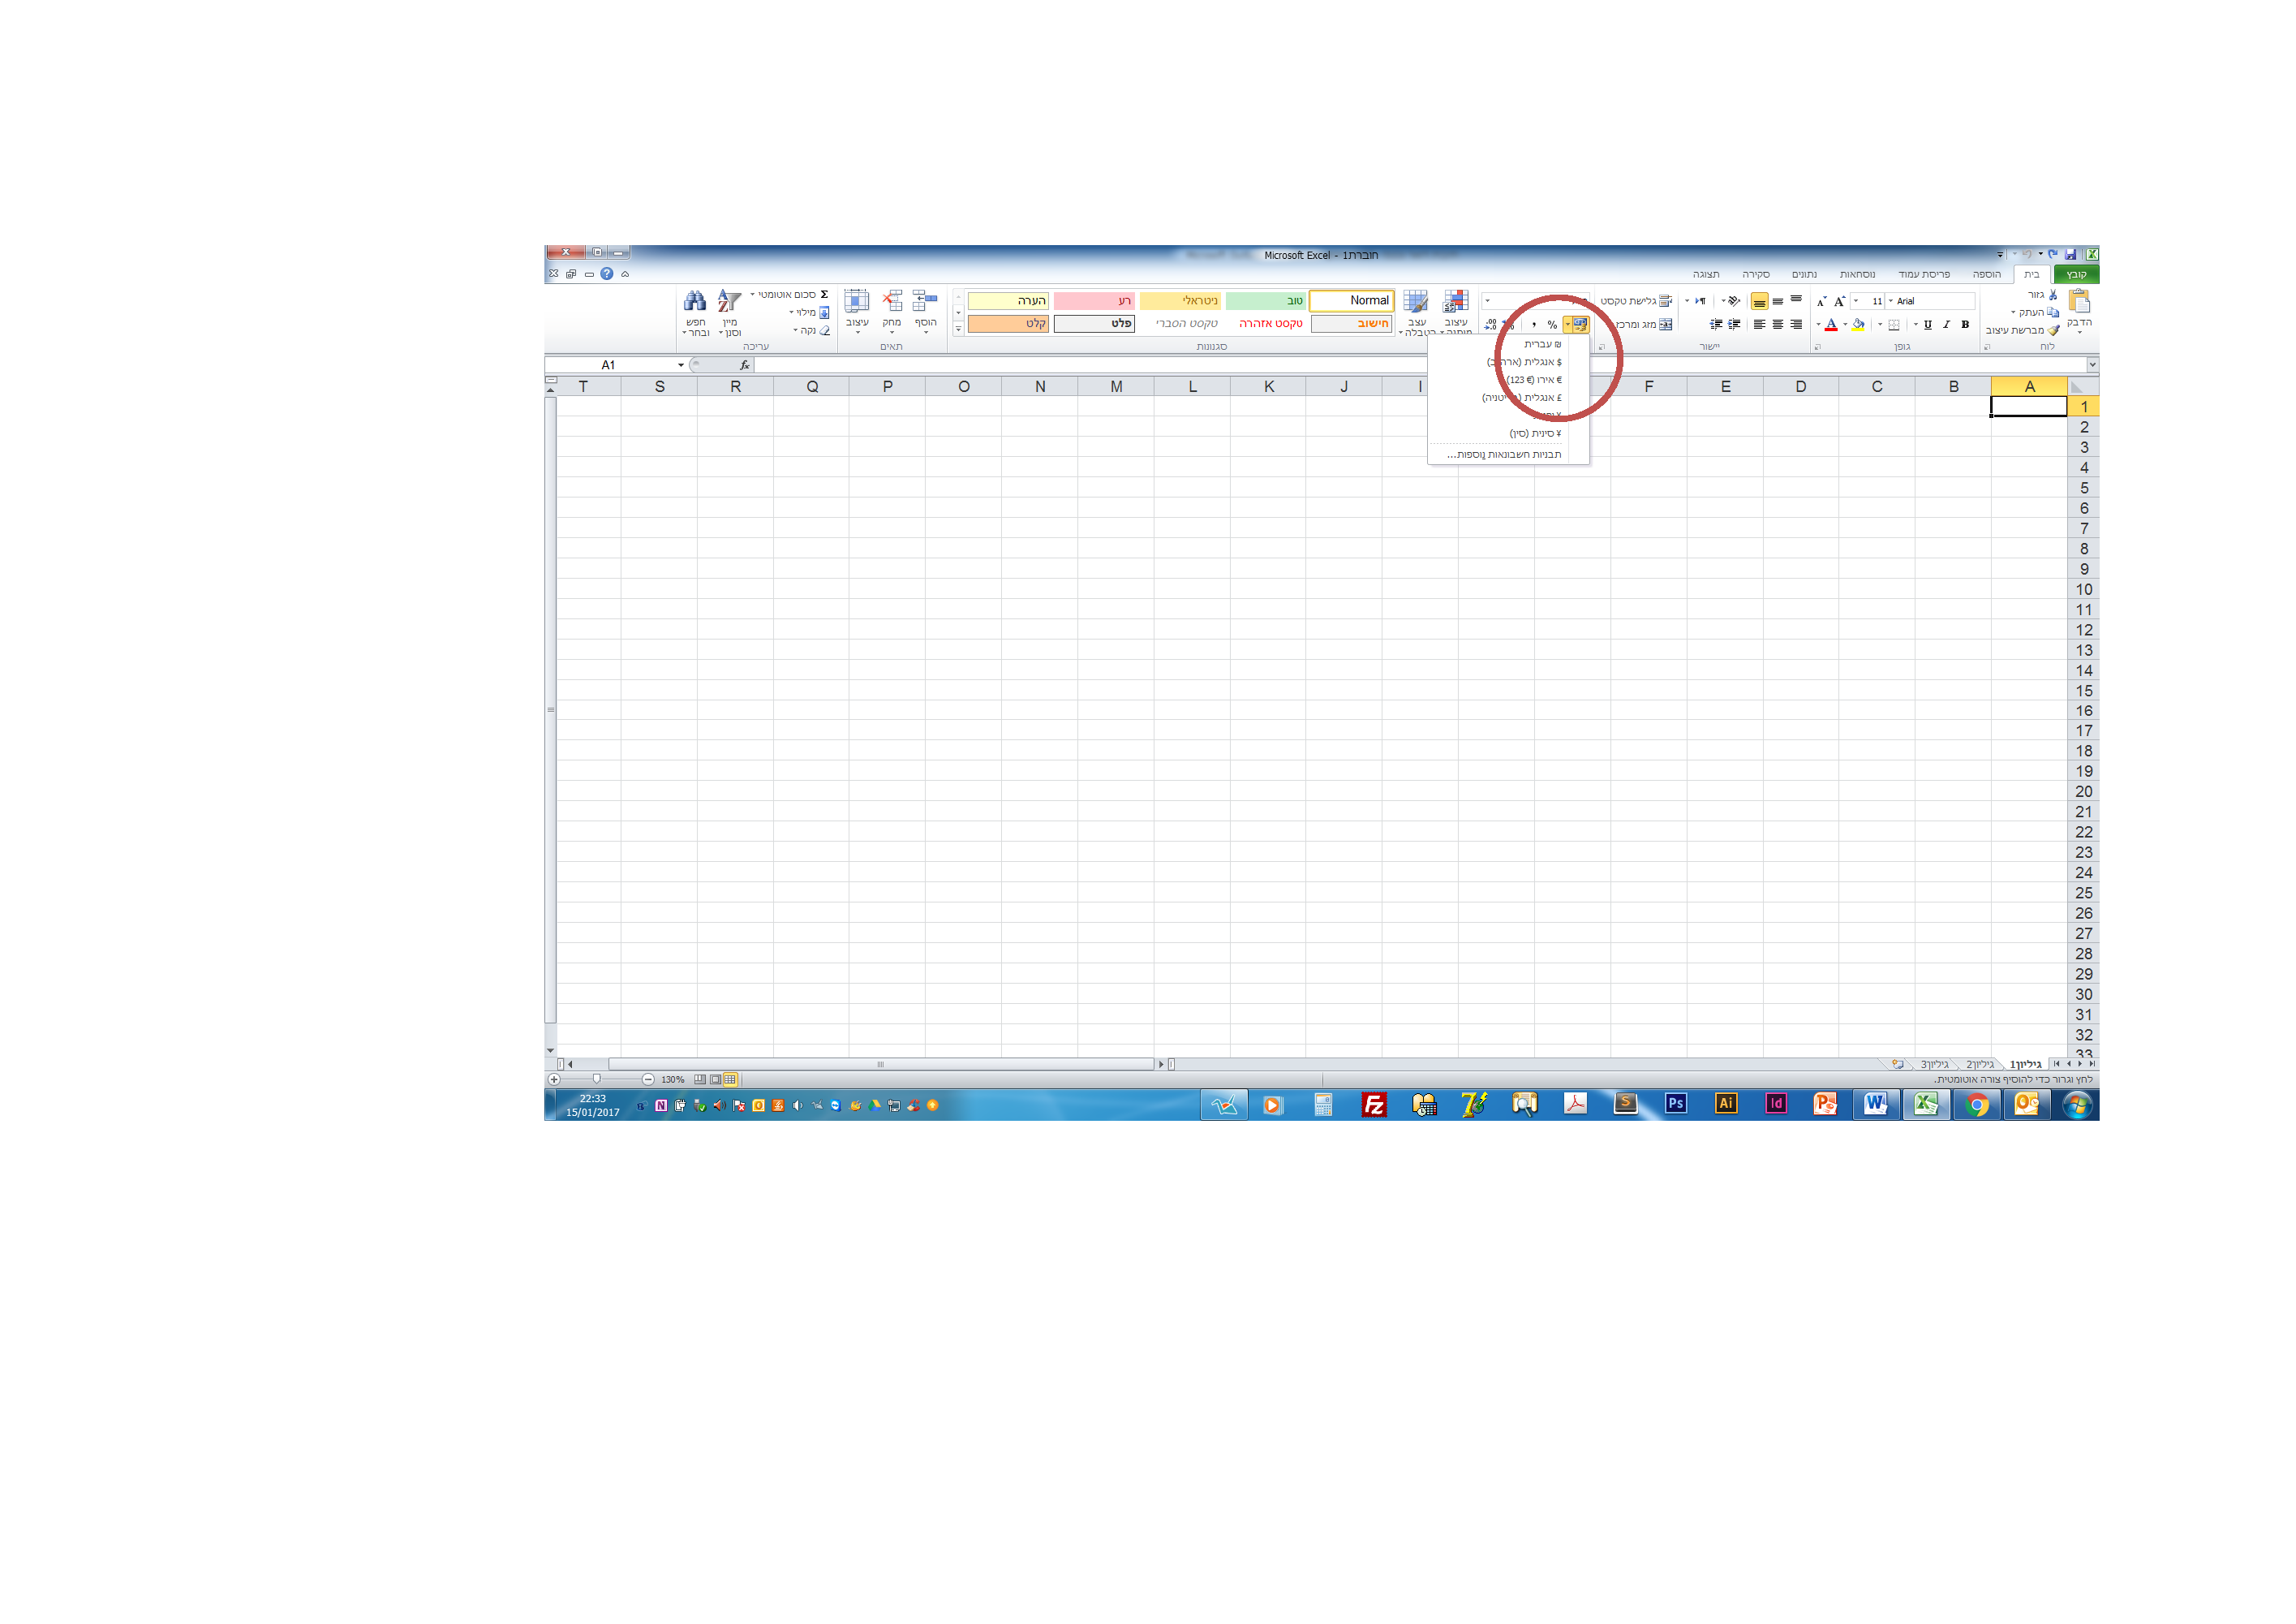Open Google Chrome from the taskbar
Viewport: 2296px width, 1624px height.
tap(1976, 1104)
